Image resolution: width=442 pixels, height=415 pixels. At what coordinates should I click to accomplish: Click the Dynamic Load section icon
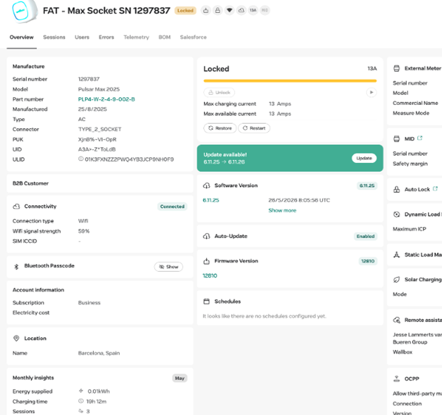point(397,214)
